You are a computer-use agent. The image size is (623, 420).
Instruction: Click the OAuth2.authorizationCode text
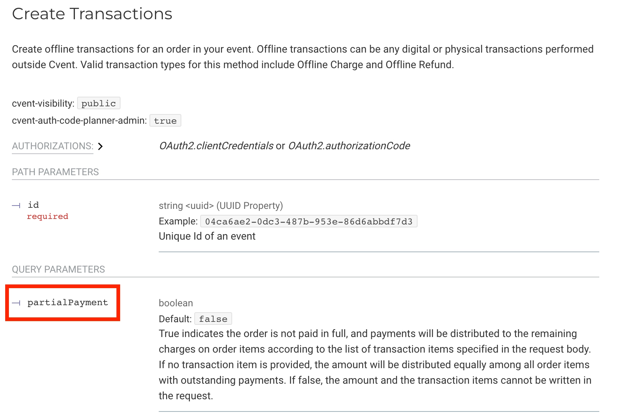click(x=349, y=146)
